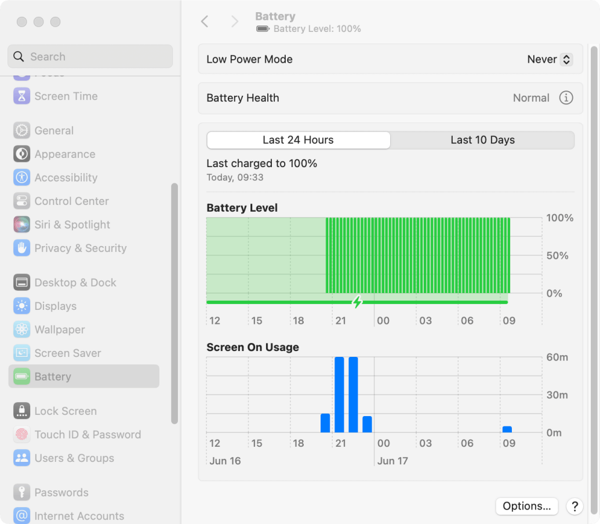Click the Options button
600x524 pixels.
[x=526, y=505]
